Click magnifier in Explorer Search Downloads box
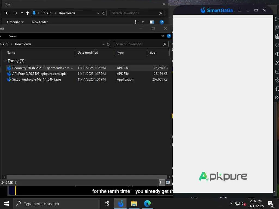Image resolution: width=279 pixels, height=209 pixels. click(x=165, y=44)
